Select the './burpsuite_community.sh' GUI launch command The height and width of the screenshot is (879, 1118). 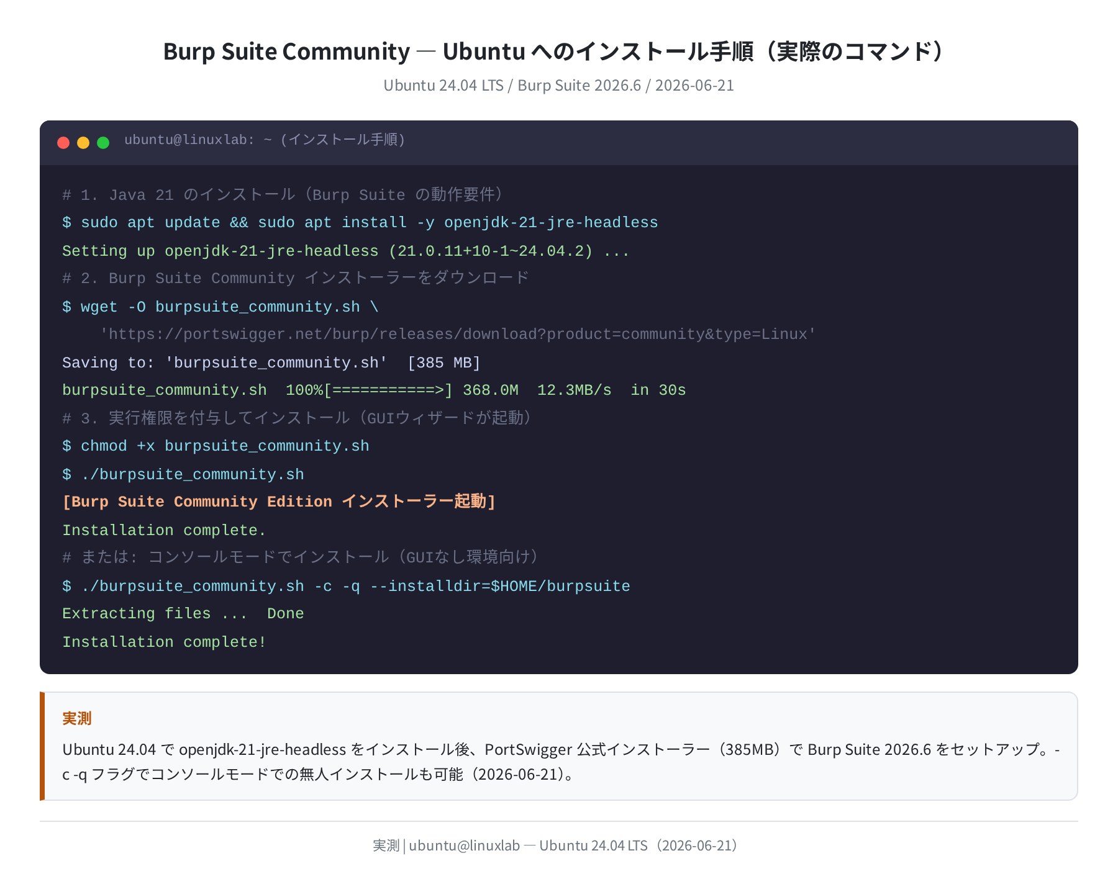click(183, 474)
